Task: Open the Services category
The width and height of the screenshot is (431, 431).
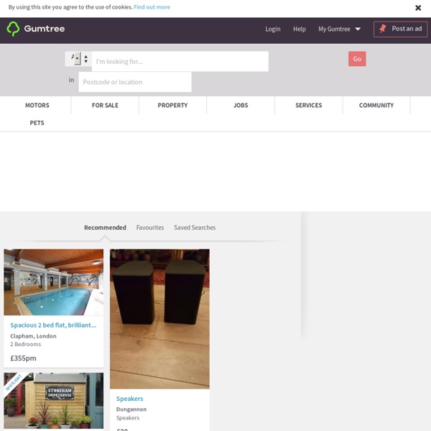Action: coord(308,106)
